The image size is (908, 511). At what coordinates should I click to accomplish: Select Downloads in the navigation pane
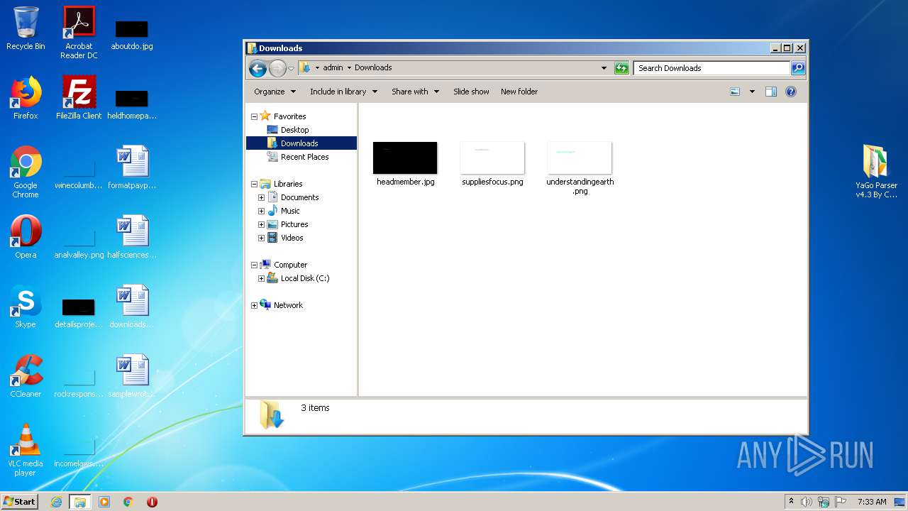pyautogui.click(x=301, y=143)
